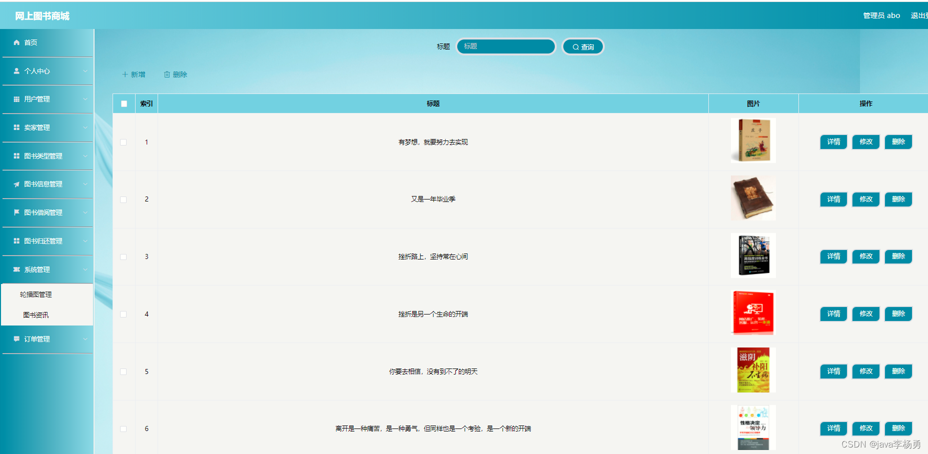Open the 图书资讯 submenu item

click(x=36, y=315)
